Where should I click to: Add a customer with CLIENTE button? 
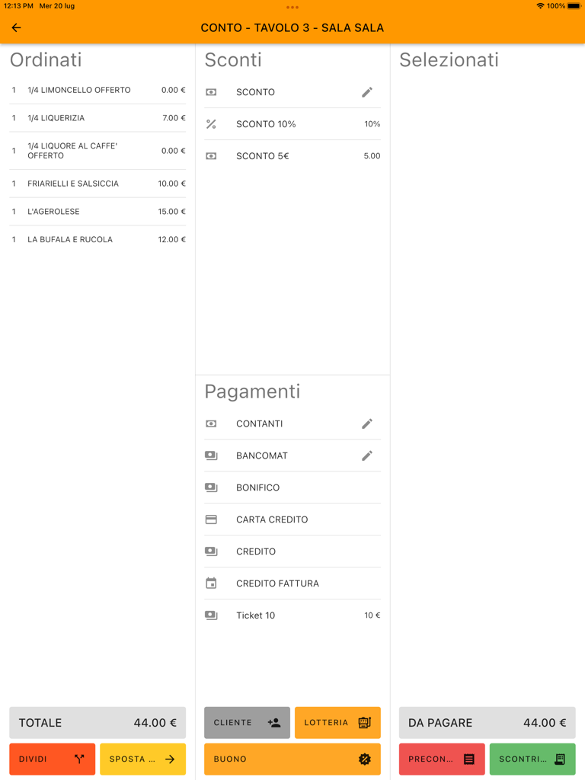tap(247, 723)
